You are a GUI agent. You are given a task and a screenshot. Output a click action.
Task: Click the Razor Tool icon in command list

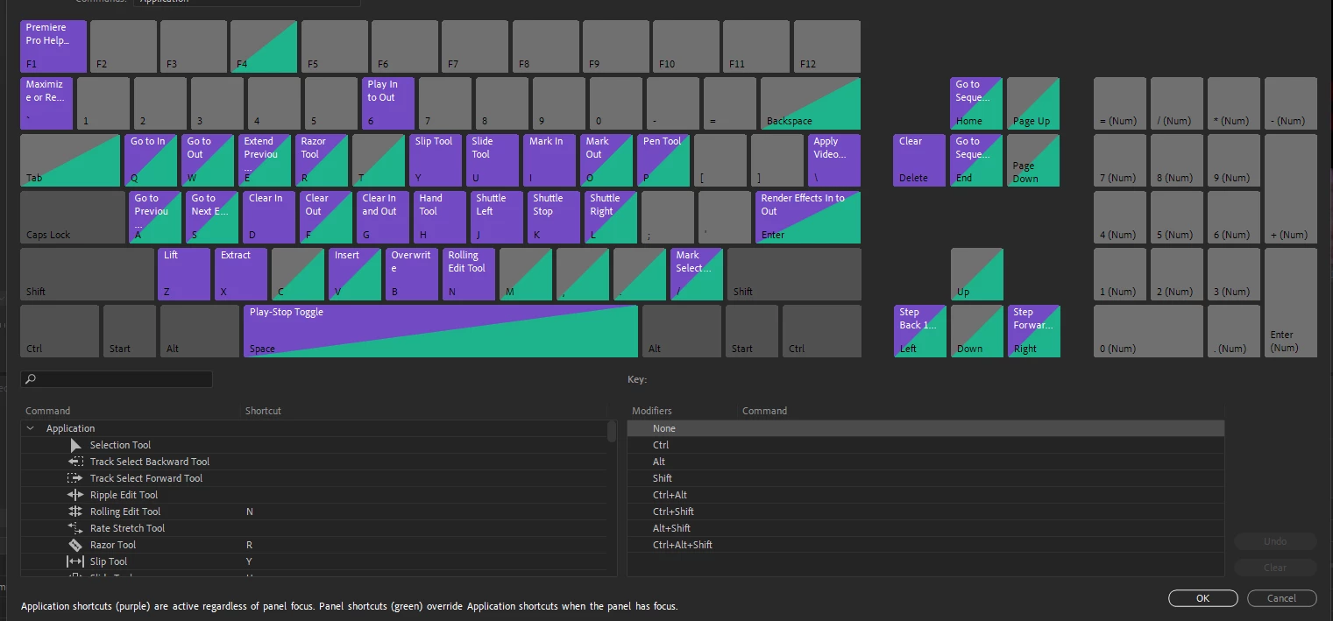pyautogui.click(x=75, y=545)
